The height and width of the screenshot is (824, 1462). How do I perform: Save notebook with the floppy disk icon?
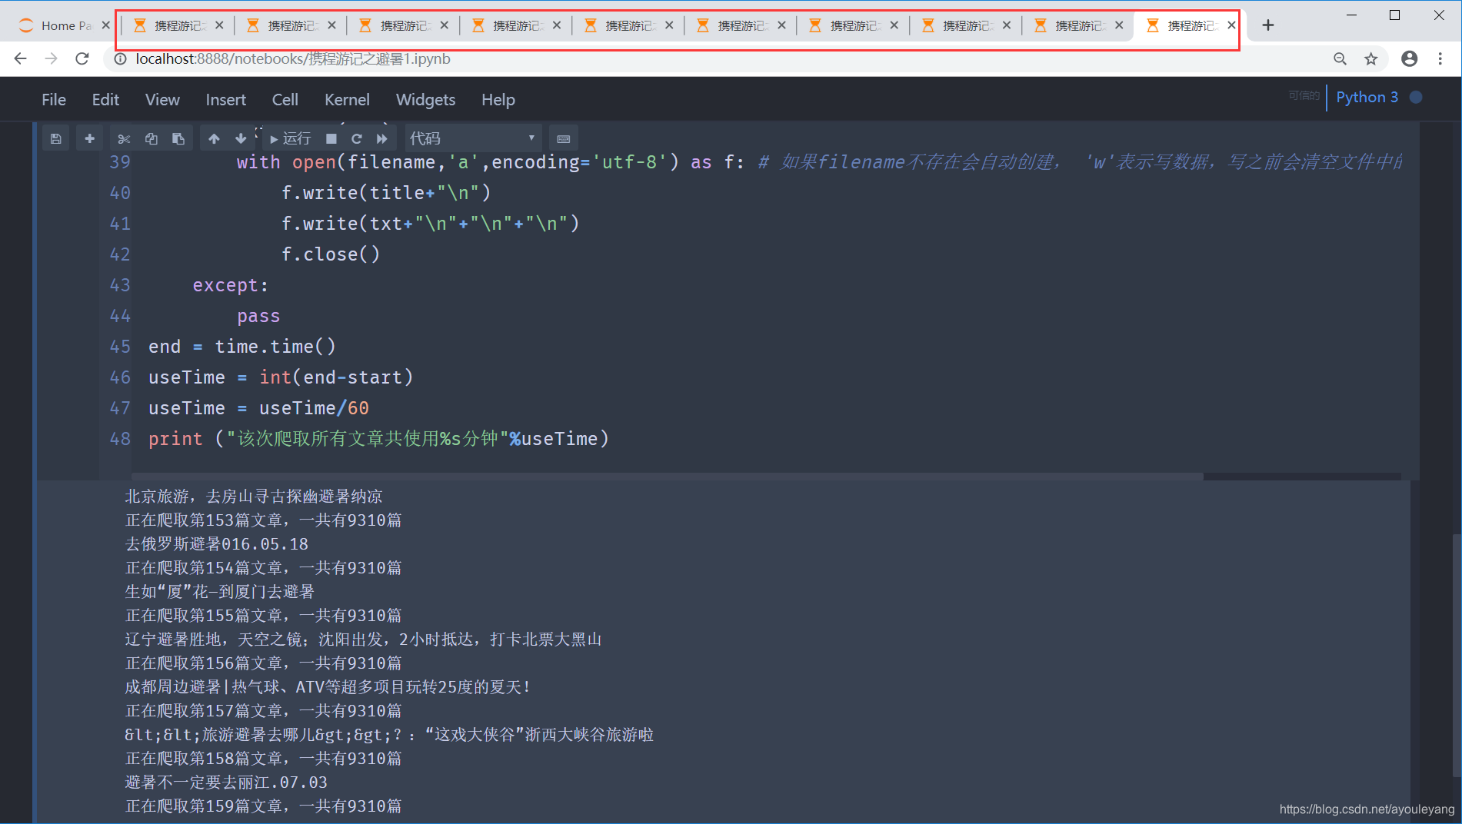point(55,138)
